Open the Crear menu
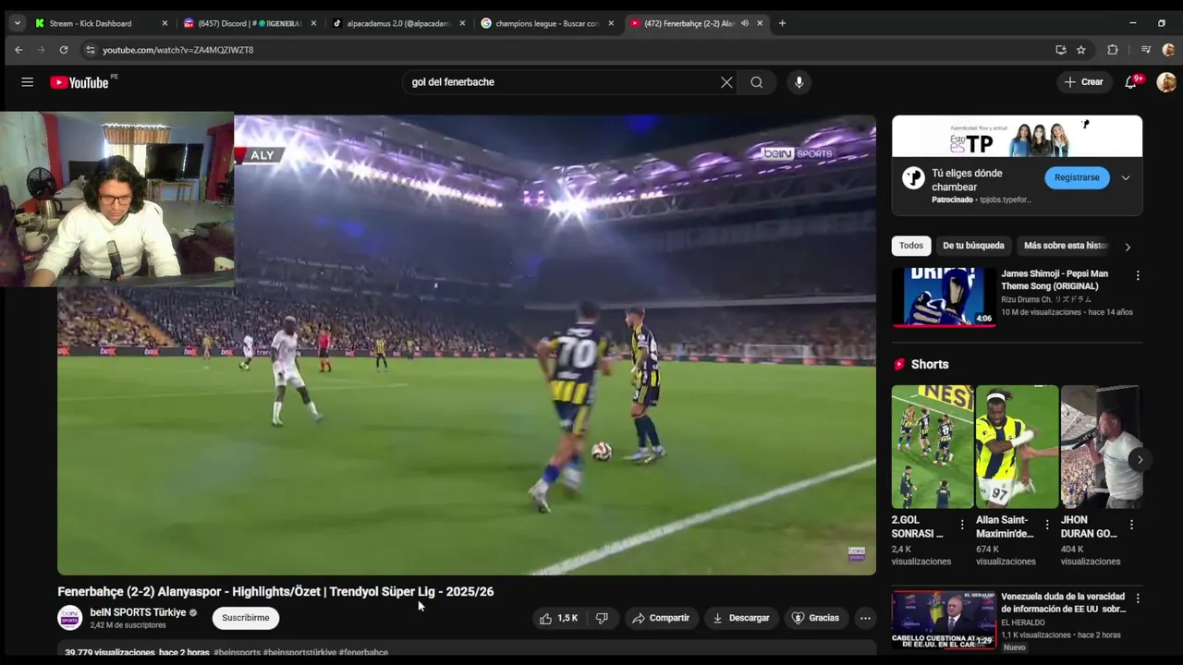 tap(1084, 82)
